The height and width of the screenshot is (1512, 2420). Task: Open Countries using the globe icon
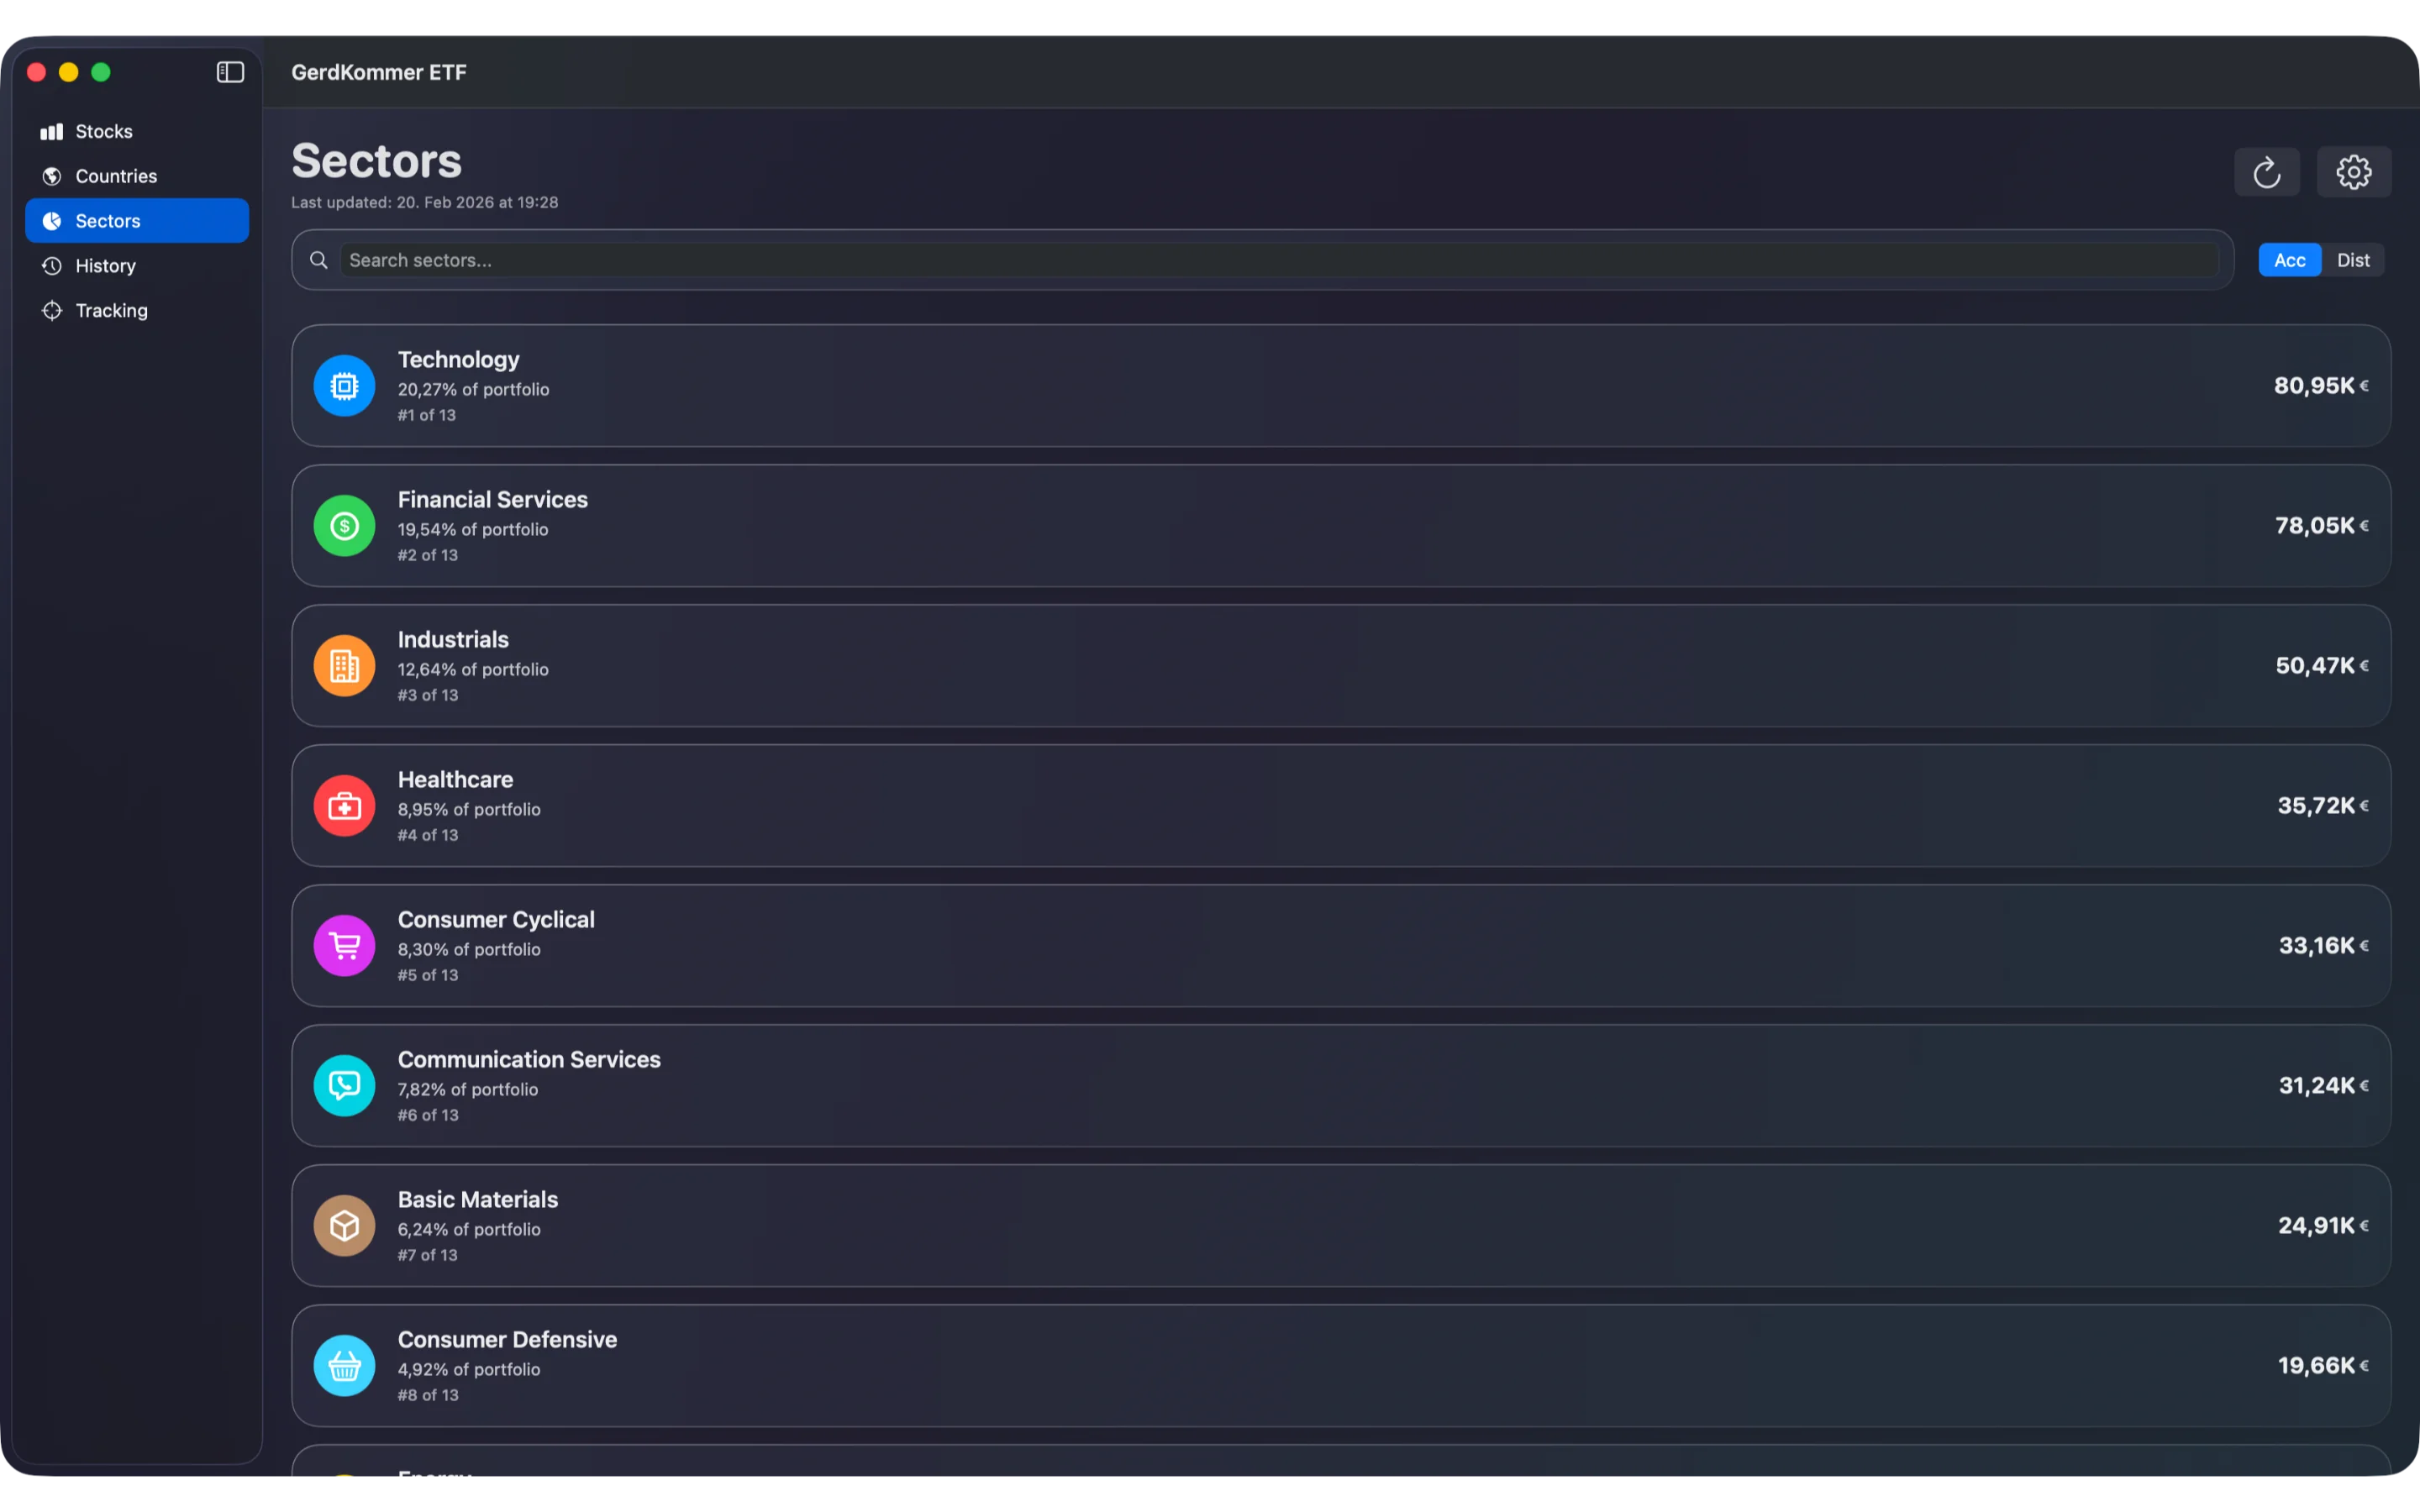pos(51,176)
